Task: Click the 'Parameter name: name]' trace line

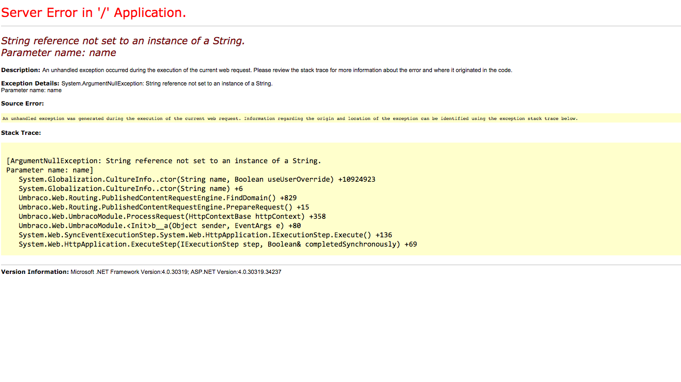Action: 50,170
